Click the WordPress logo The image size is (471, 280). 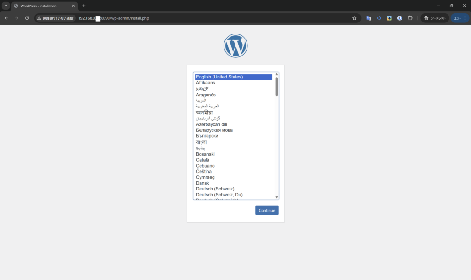point(235,45)
